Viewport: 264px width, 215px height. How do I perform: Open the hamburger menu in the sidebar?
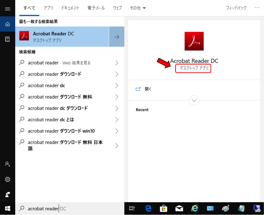pyautogui.click(x=7, y=9)
